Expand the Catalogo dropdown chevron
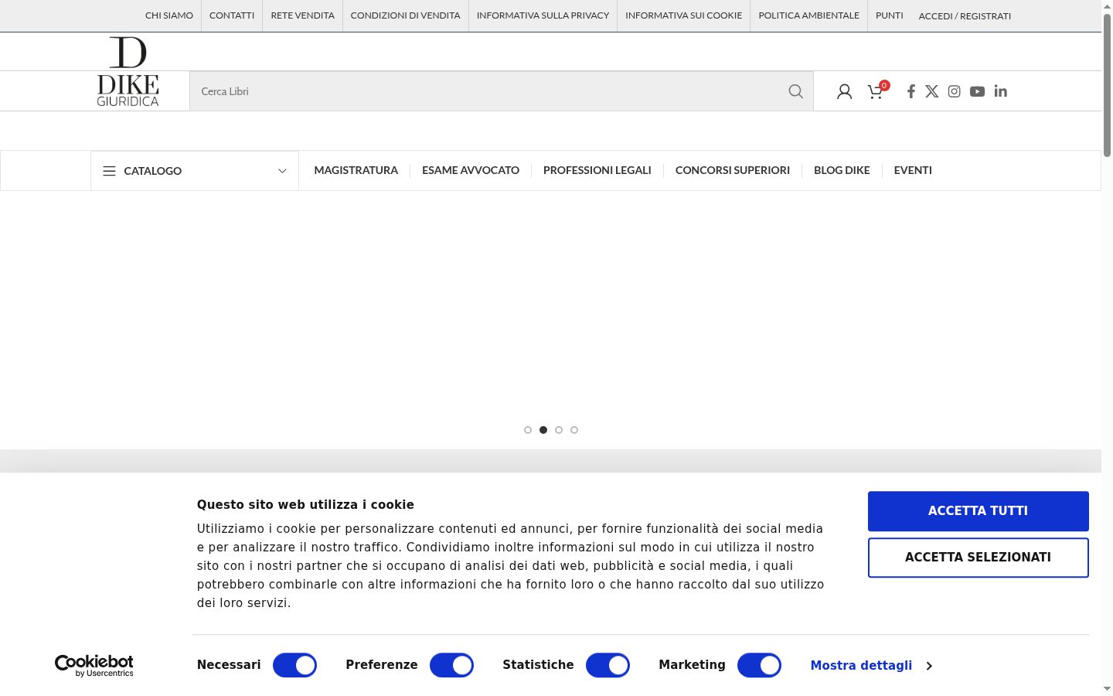The width and height of the screenshot is (1113, 696). (282, 171)
